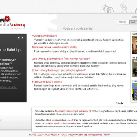Click the right arrow in tip panel
137x137 pixels.
(x=22, y=38)
